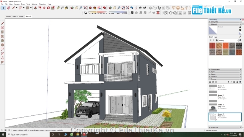Image resolution: width=244 pixels, height=137 pixels.
Task: Select the orange diamond tile swatch
Action: click(x=225, y=46)
